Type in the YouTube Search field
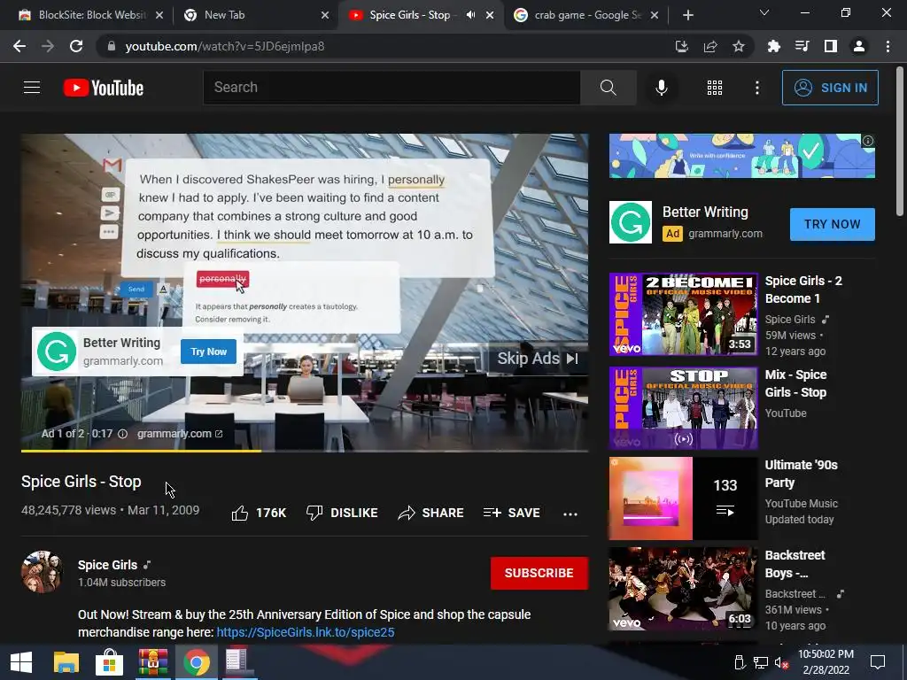Image resolution: width=907 pixels, height=680 pixels. 391,88
